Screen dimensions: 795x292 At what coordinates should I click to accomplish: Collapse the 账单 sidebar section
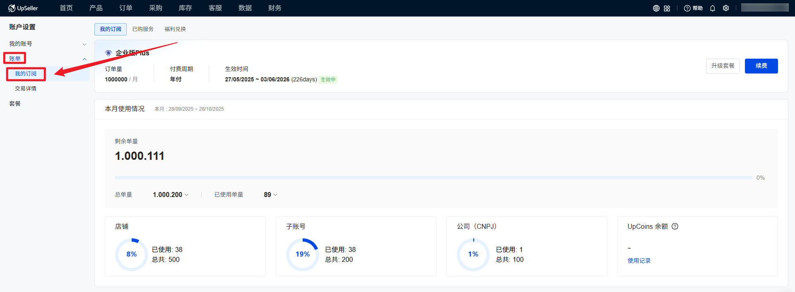coord(84,59)
